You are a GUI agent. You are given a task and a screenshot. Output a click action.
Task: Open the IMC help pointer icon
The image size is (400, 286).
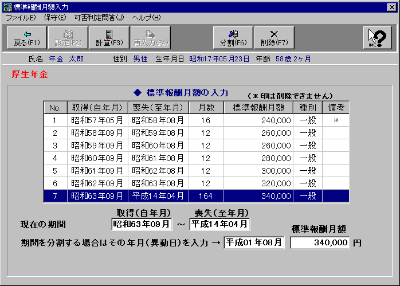click(377, 38)
